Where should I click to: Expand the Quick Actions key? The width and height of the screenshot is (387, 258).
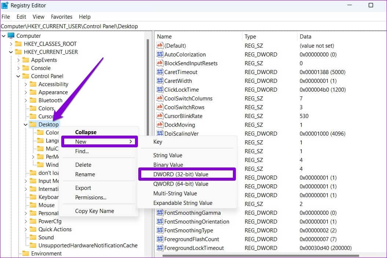click(x=26, y=230)
